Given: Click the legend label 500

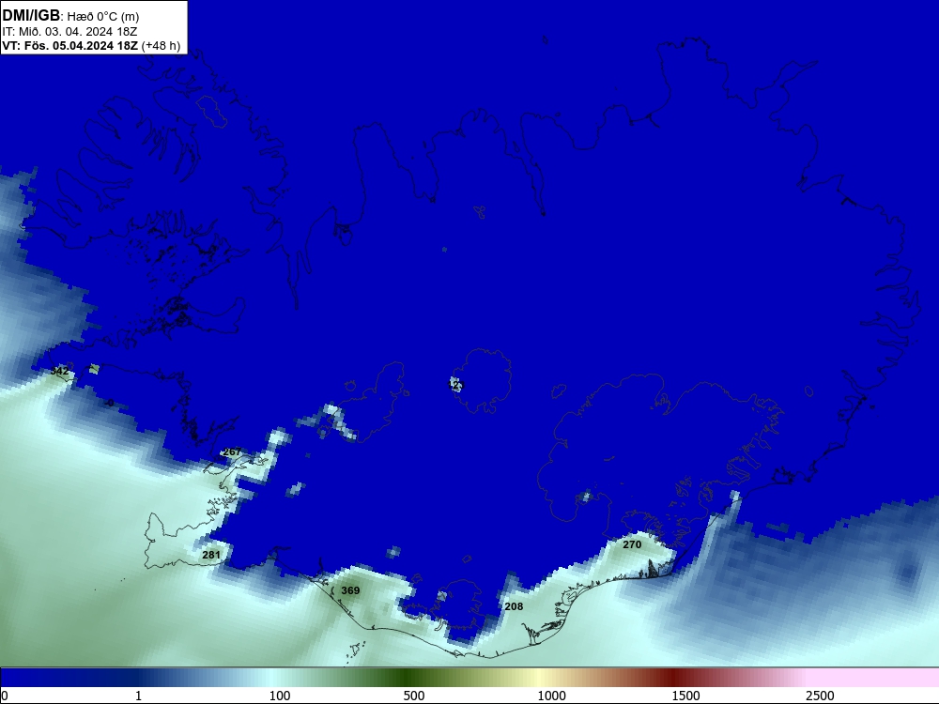Looking at the screenshot, I should pos(414,696).
